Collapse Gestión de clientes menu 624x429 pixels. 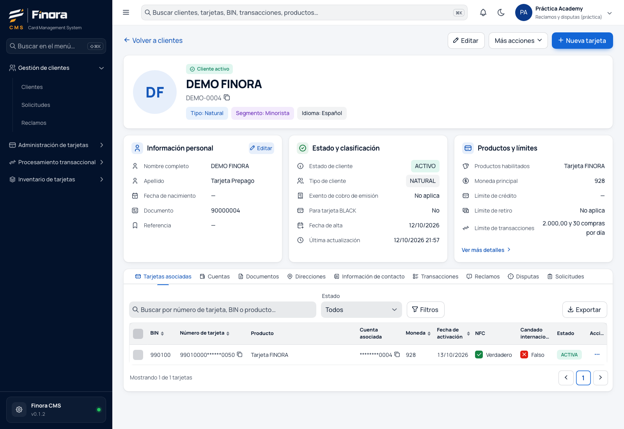[56, 68]
